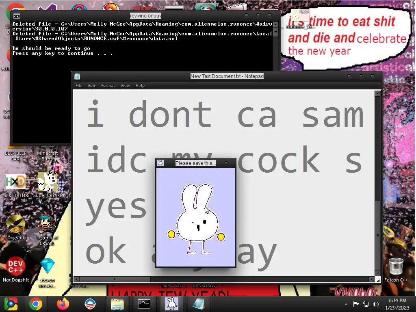
Task: Click the Notepad horizontal scrollbar thumb
Action: 115,279
